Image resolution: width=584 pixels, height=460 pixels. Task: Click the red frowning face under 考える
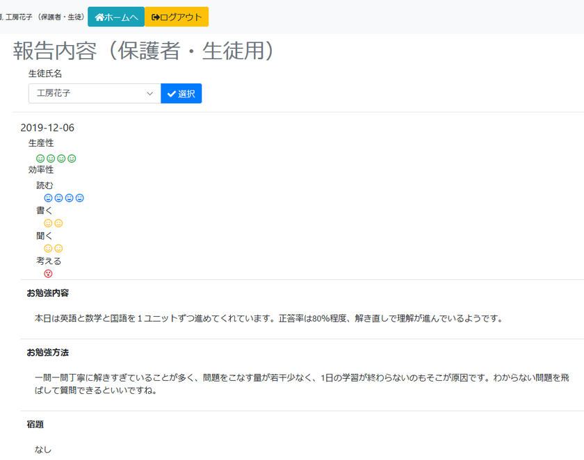(49, 273)
